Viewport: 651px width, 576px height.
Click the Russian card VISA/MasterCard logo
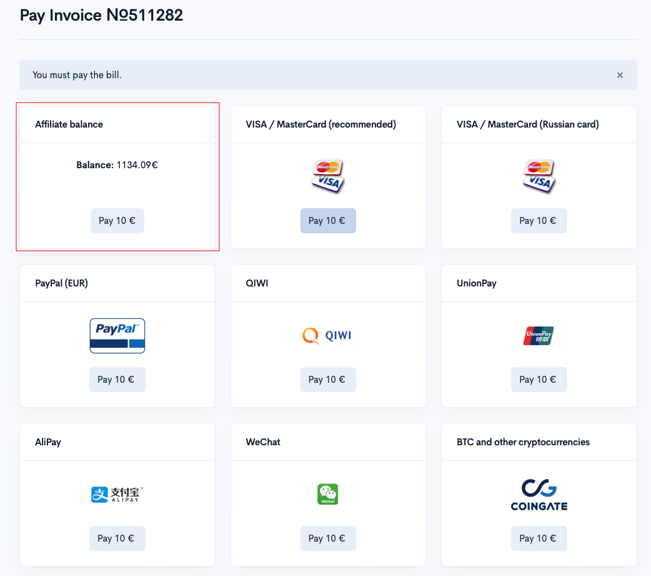(539, 176)
